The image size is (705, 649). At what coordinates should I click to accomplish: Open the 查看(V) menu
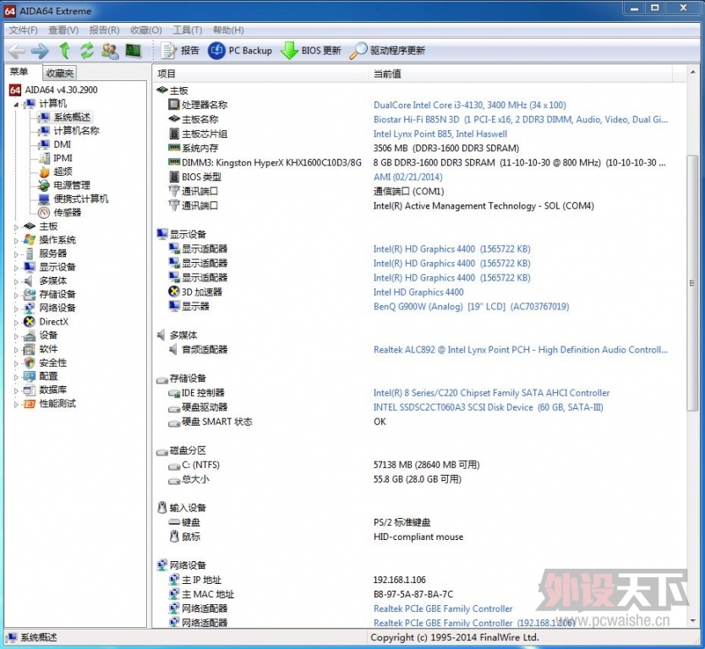(63, 30)
